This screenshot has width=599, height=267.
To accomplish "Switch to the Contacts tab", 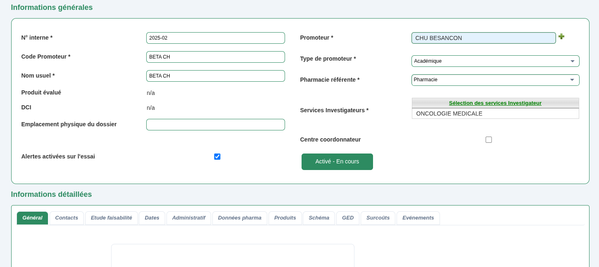I will tap(67, 218).
